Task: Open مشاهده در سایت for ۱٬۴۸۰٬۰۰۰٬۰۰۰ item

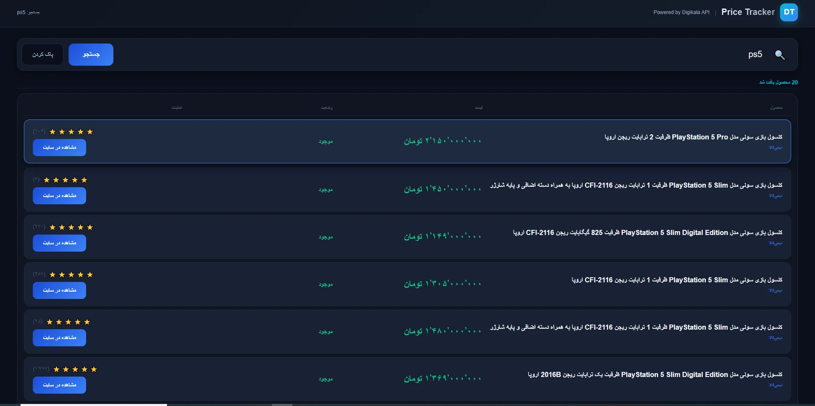Action: 59,338
